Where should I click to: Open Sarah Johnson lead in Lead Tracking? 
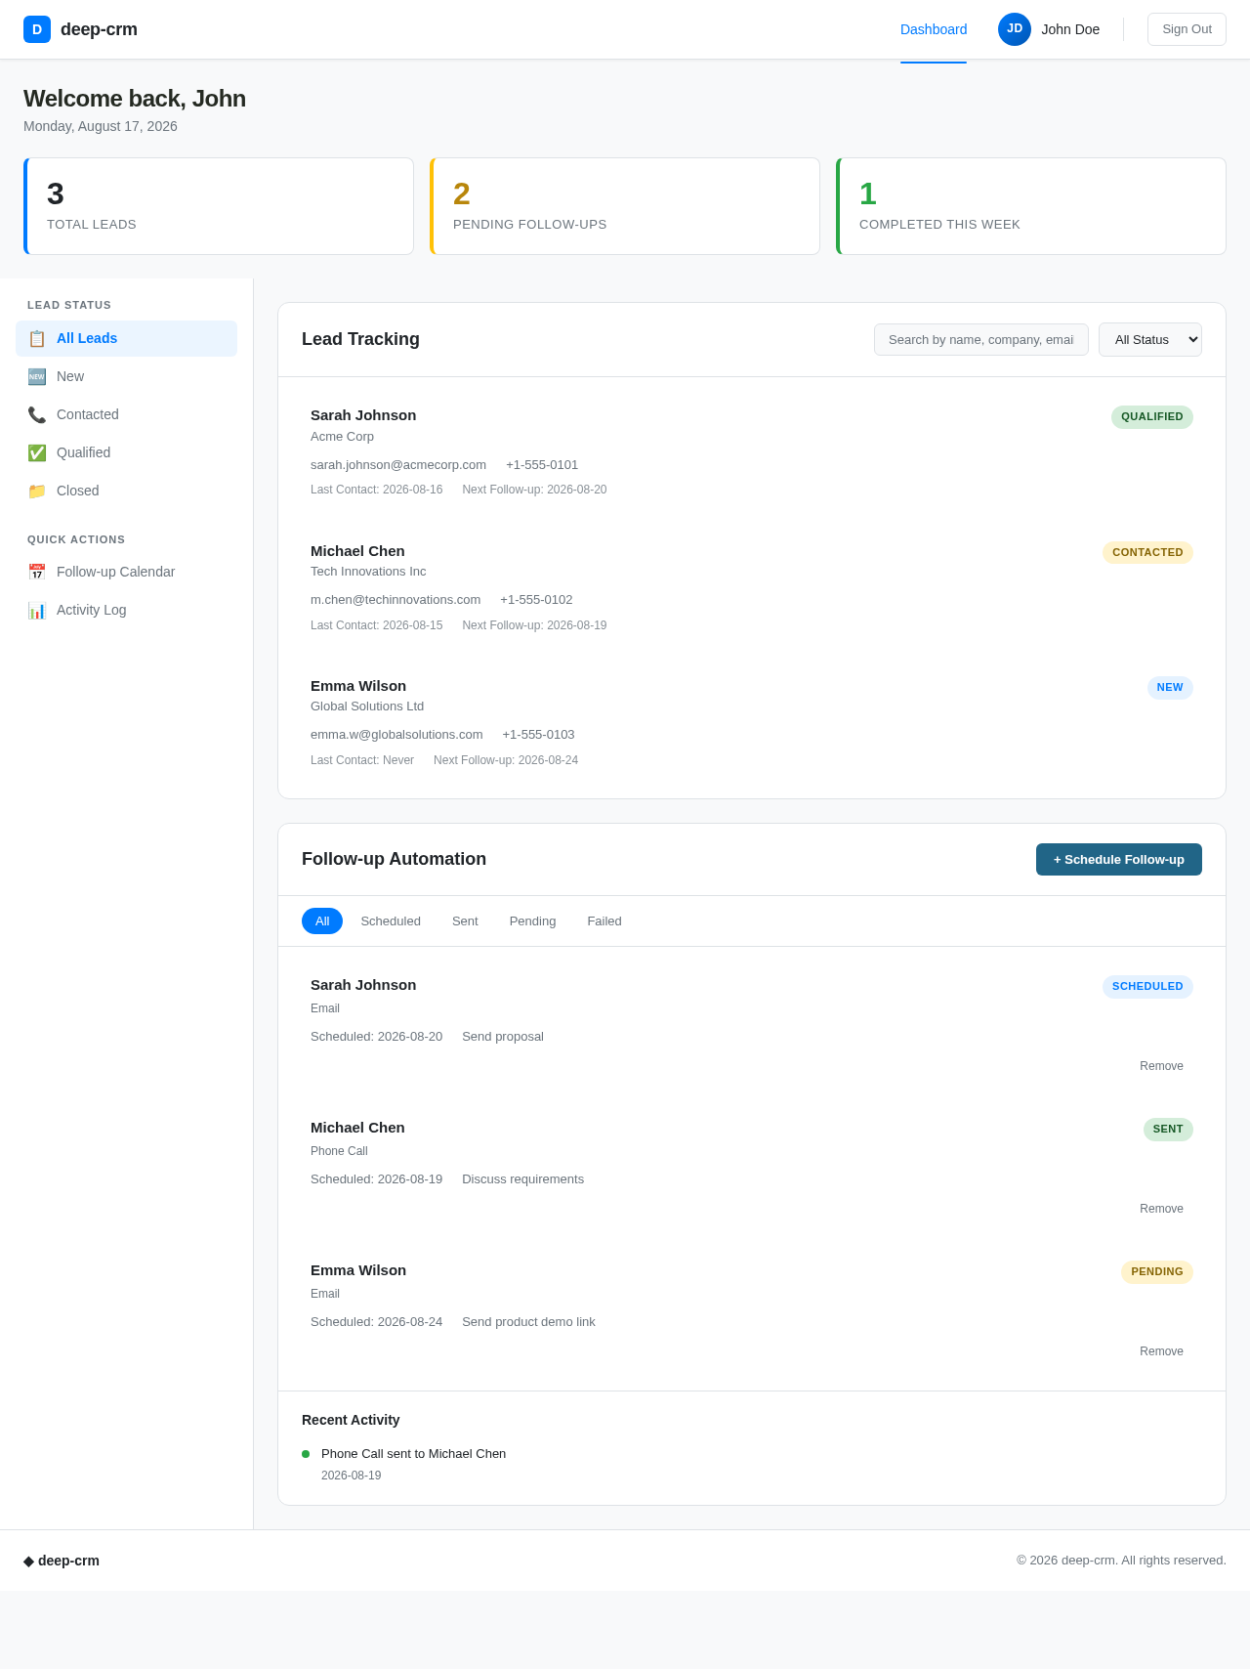tap(752, 451)
